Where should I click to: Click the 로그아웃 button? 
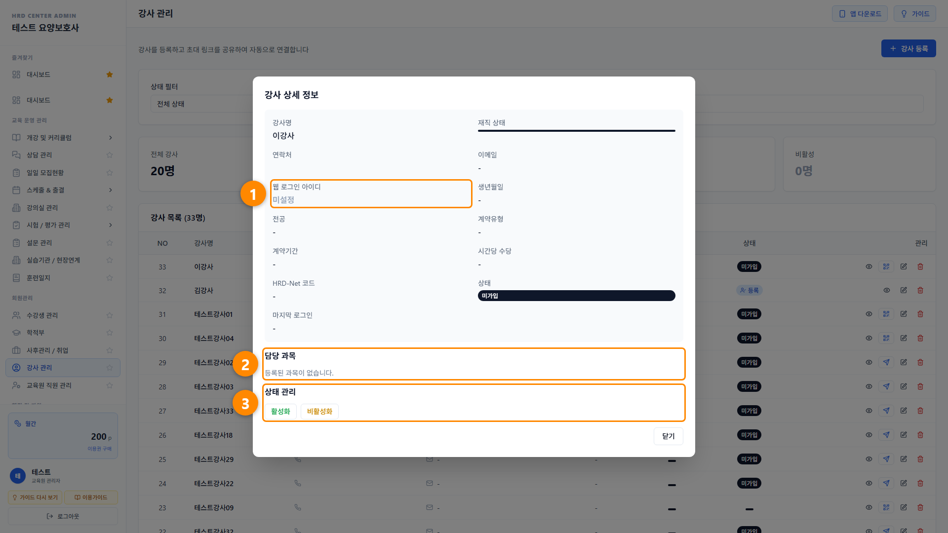coord(63,516)
